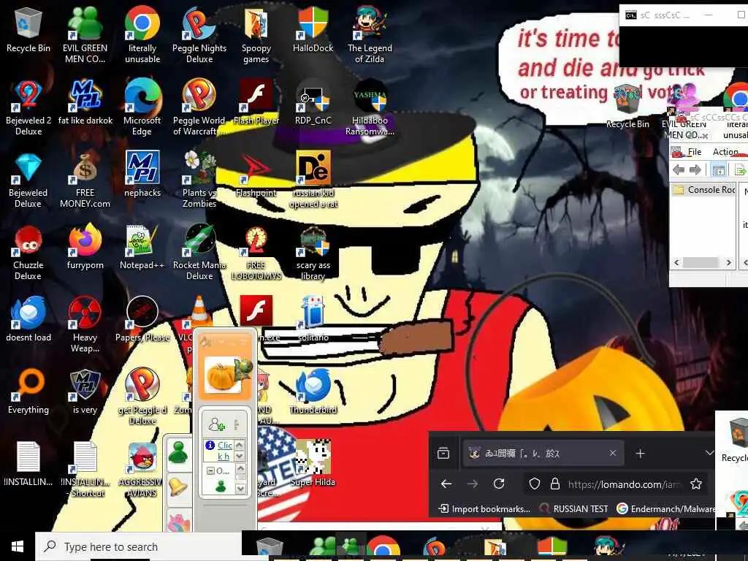Screen dimensions: 748x561
Task: Close the garbled-title browser tab
Action: pos(613,453)
